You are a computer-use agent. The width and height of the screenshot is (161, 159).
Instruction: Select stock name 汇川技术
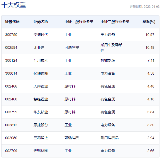[x=41, y=60]
